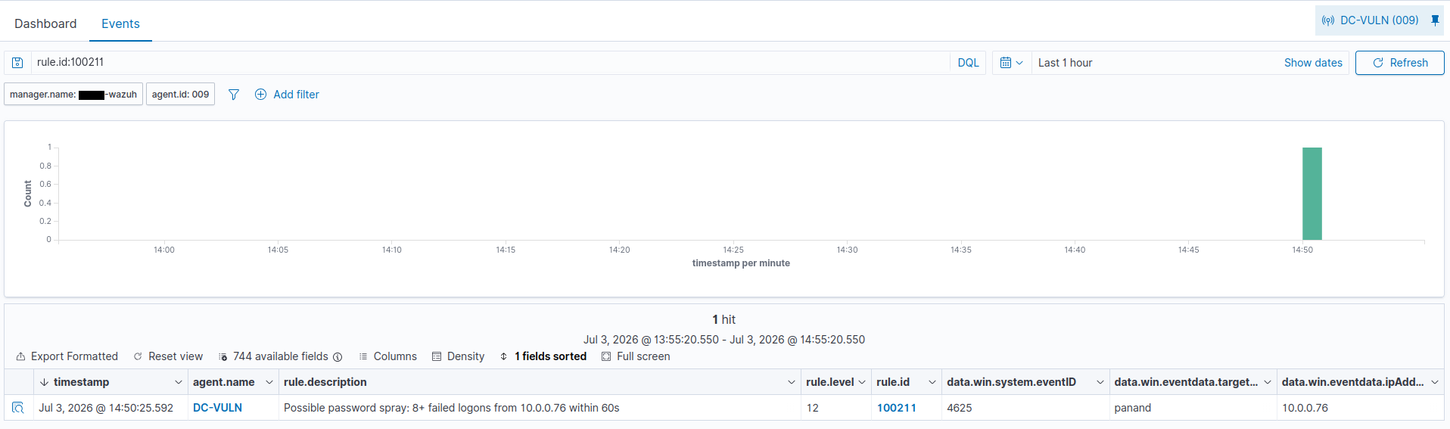Enter Full screen mode
Screen dimensions: 1450x429
click(x=636, y=356)
